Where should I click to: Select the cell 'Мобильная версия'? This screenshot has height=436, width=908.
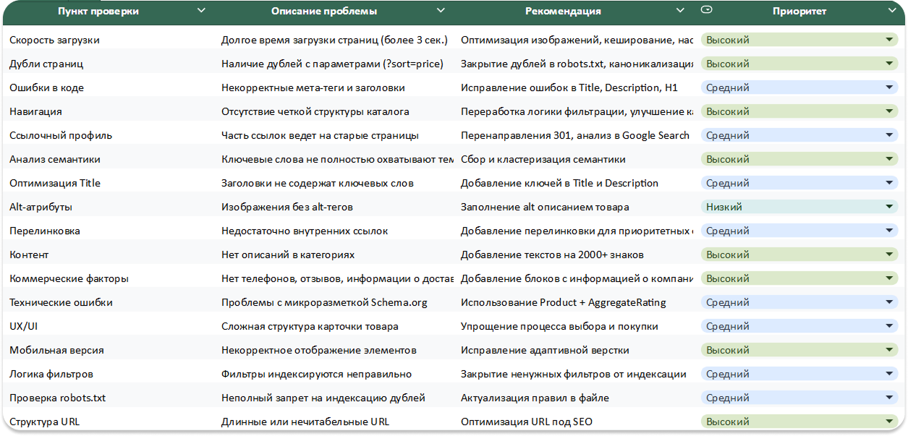click(x=56, y=350)
